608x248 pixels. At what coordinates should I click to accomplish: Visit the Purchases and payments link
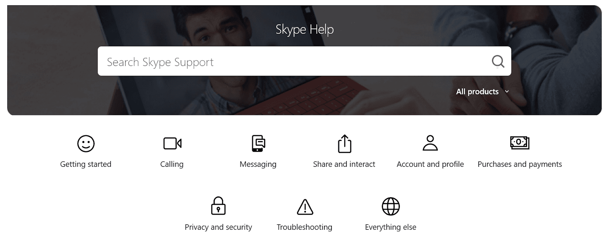point(519,164)
